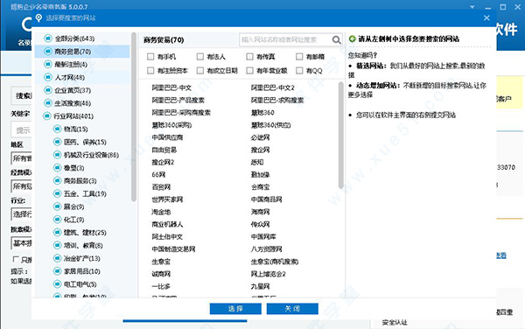This screenshot has height=329, width=525.
Task: Choose website 慧聪360
Action: tap(262, 113)
